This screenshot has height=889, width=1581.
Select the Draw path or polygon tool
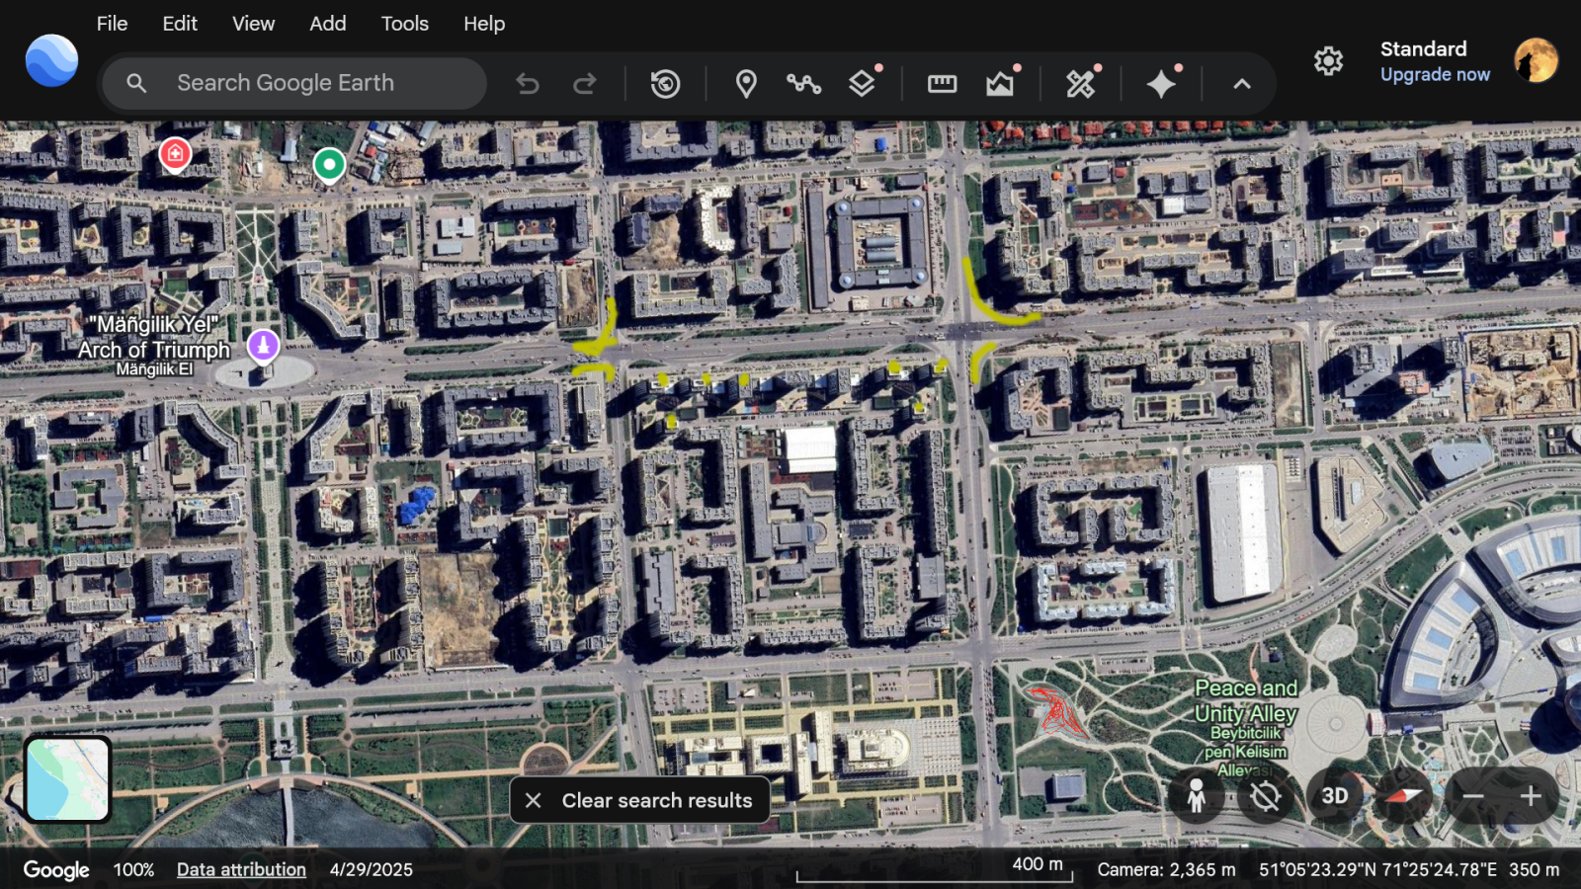click(803, 84)
